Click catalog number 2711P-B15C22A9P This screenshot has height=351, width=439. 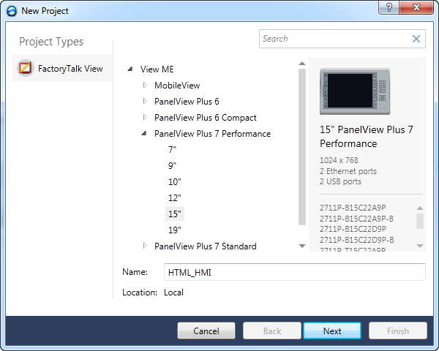[x=353, y=208]
